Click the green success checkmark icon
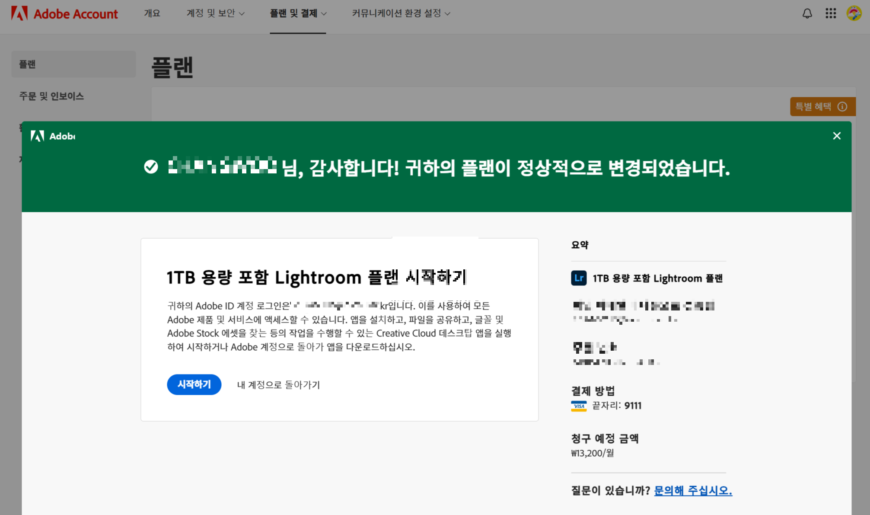 (x=151, y=167)
